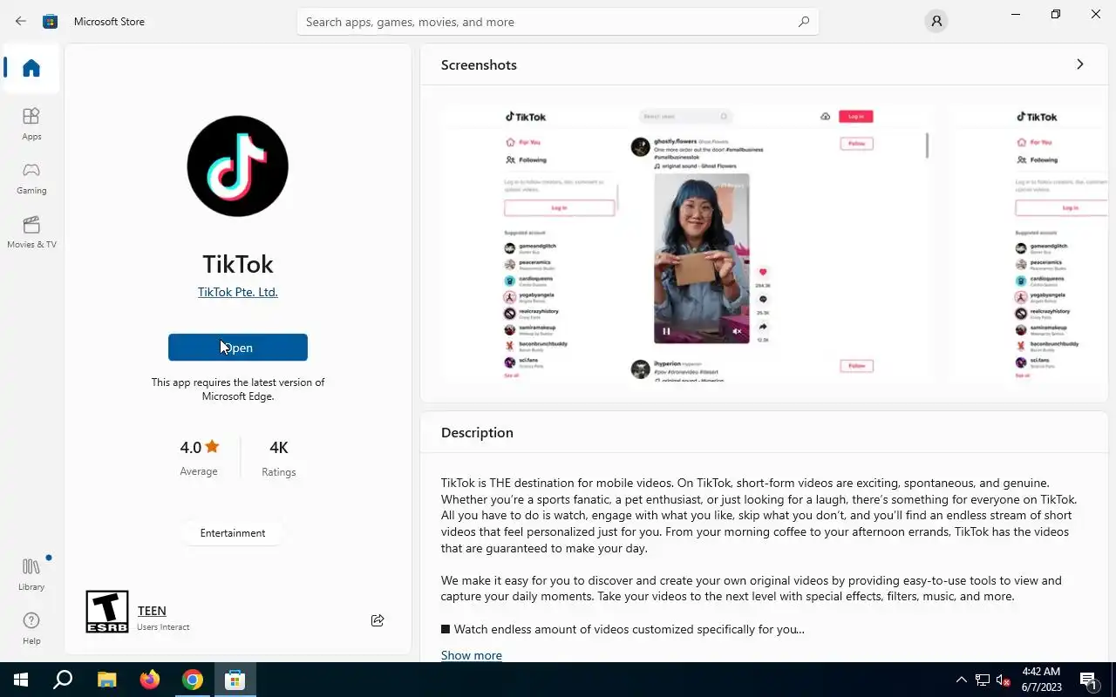Click the Description heading
The width and height of the screenshot is (1116, 697).
pyautogui.click(x=477, y=432)
